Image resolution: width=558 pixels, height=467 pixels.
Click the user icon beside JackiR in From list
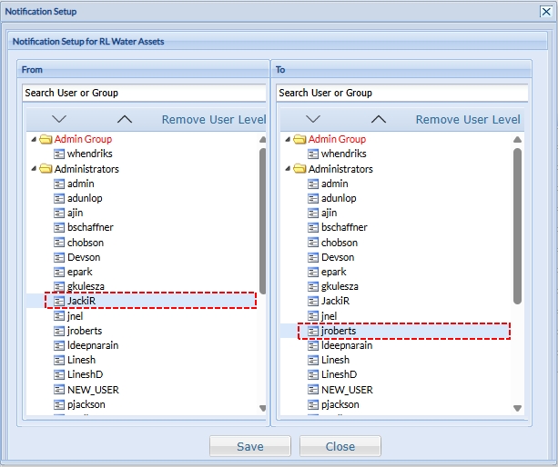59,301
